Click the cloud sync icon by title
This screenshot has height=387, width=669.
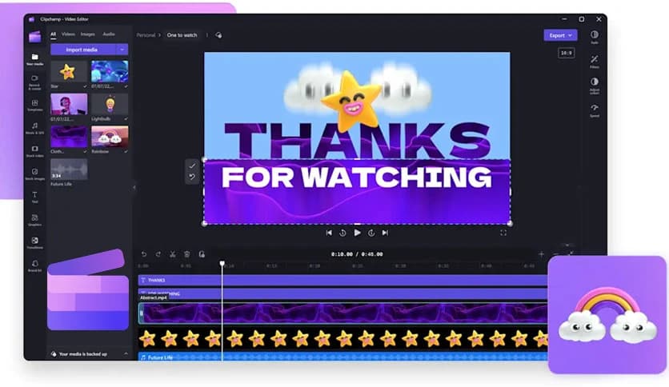click(x=218, y=35)
